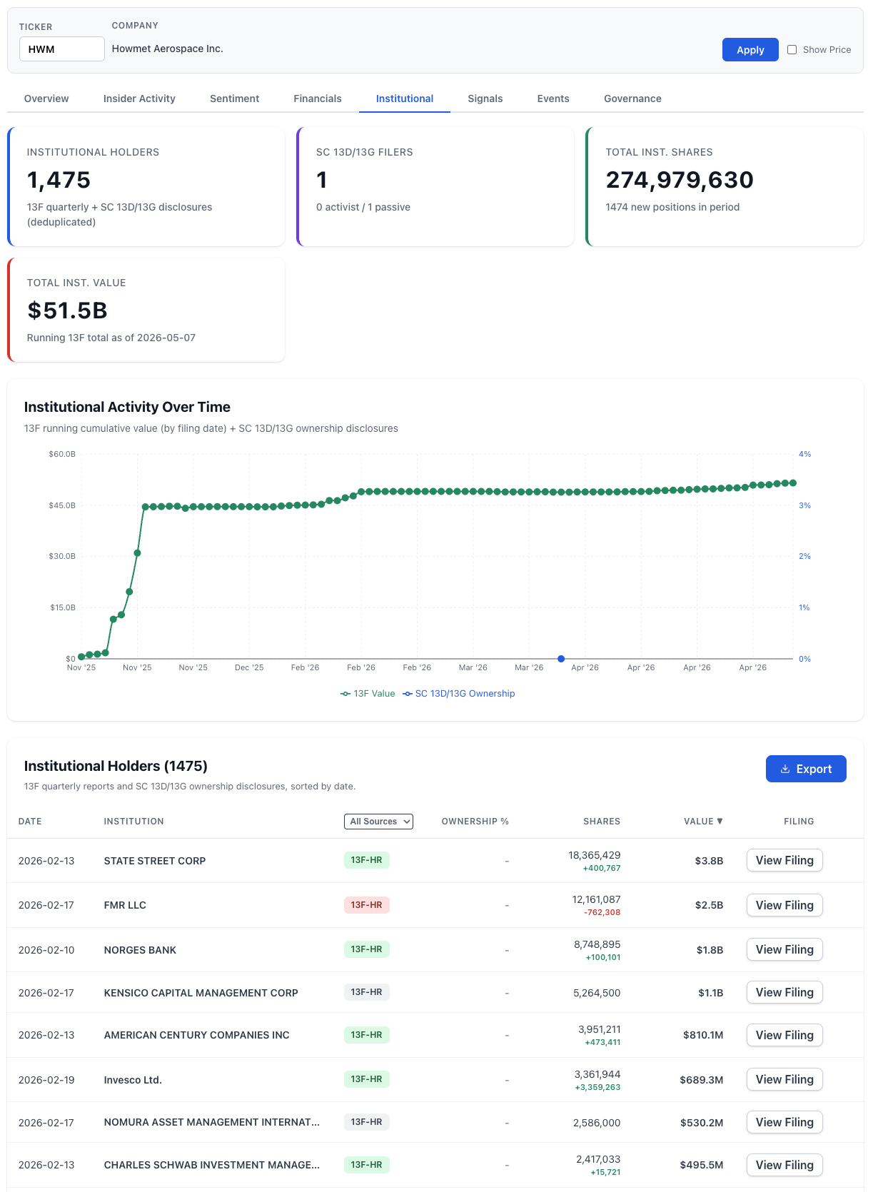Click the Total Inst. Shares 274,979,630 value

click(680, 180)
